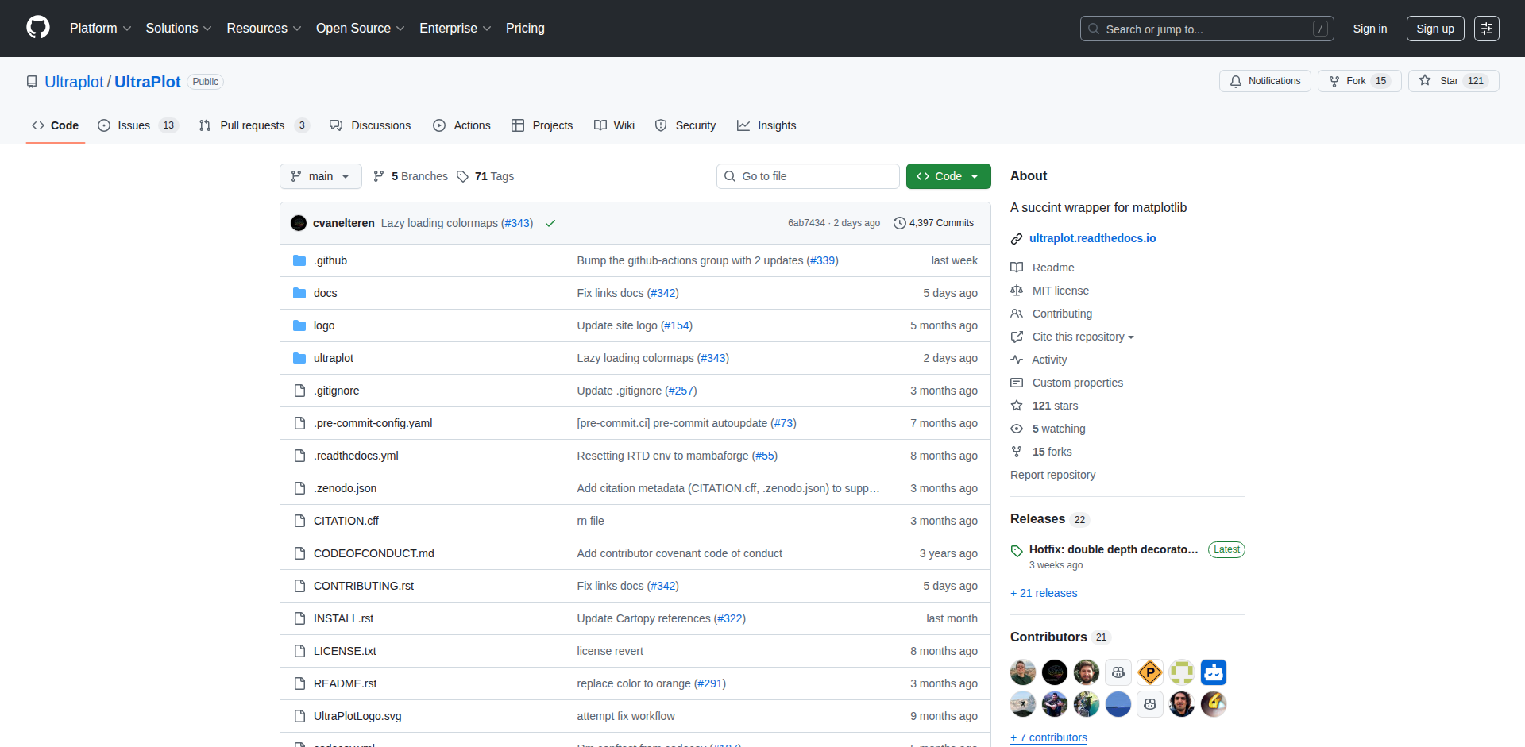Click the release tag icon beside Hotfix
The width and height of the screenshot is (1525, 747).
(x=1017, y=550)
